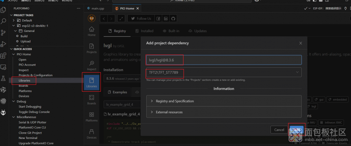The image size is (351, 146).
Task: Open the project selection dropdown TFT2\TFT_ST7789
Action: pyautogui.click(x=224, y=72)
